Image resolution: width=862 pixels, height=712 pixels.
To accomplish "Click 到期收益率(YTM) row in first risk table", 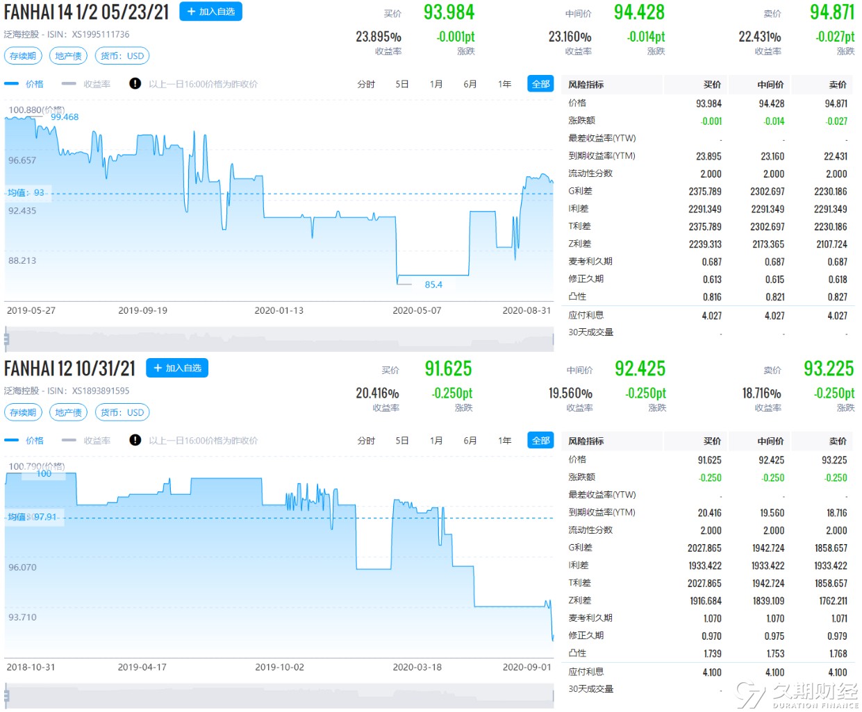I will point(708,156).
